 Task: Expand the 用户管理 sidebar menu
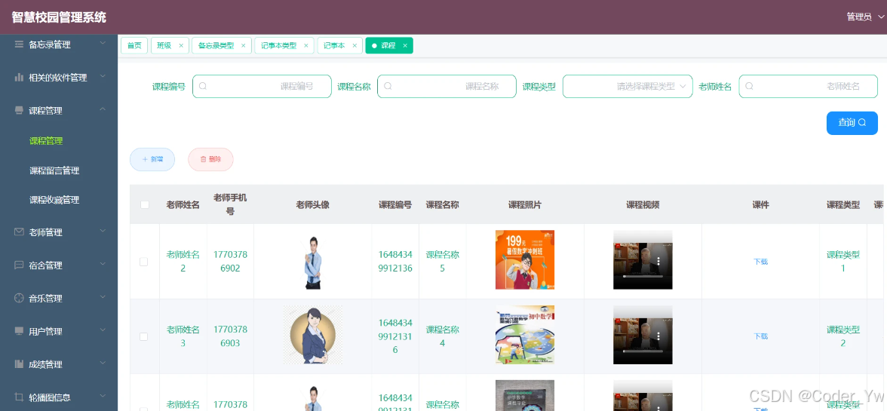click(103, 330)
